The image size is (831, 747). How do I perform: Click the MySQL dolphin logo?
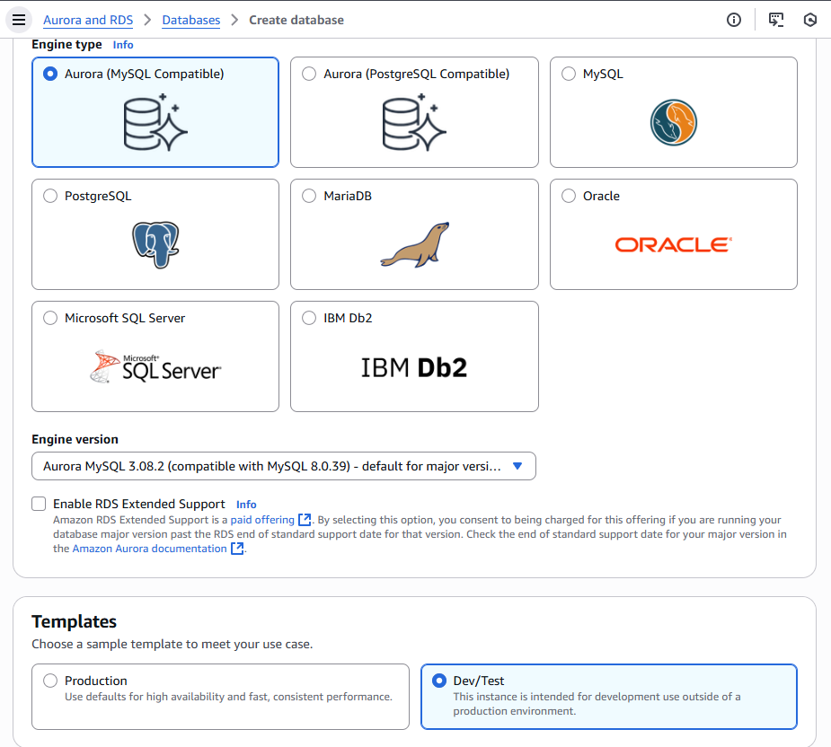[x=673, y=123]
